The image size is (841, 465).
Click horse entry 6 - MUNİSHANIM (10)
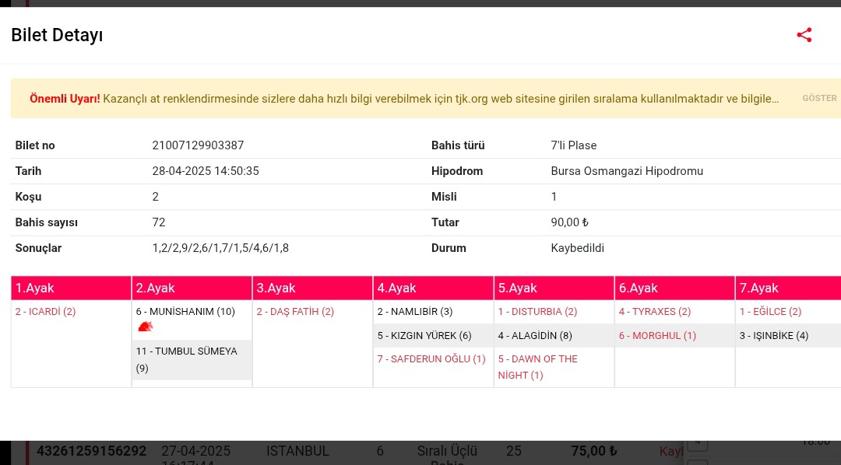(x=185, y=312)
